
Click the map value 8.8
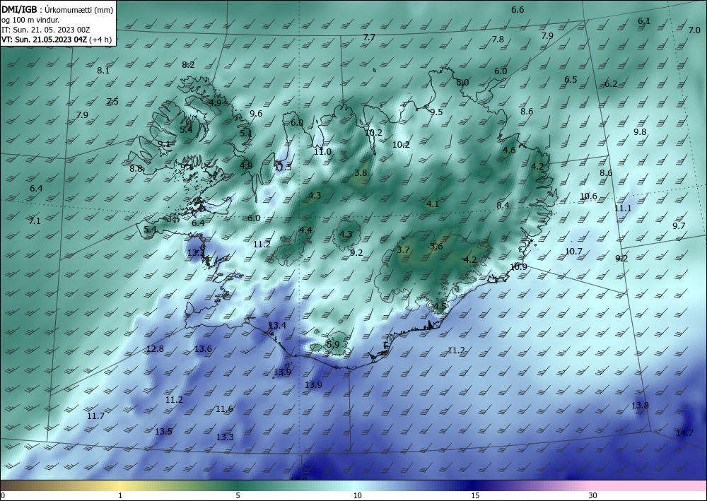tap(136, 168)
